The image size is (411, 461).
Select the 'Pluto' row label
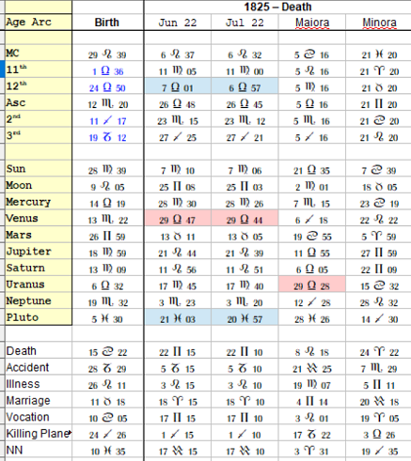[23, 317]
